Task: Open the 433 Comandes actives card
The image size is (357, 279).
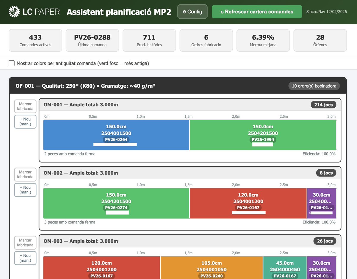Action: pos(35,40)
